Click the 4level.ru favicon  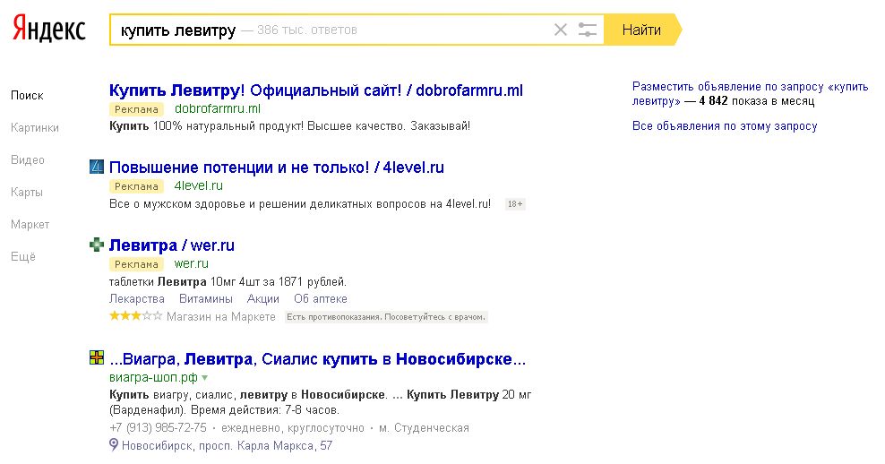point(98,167)
